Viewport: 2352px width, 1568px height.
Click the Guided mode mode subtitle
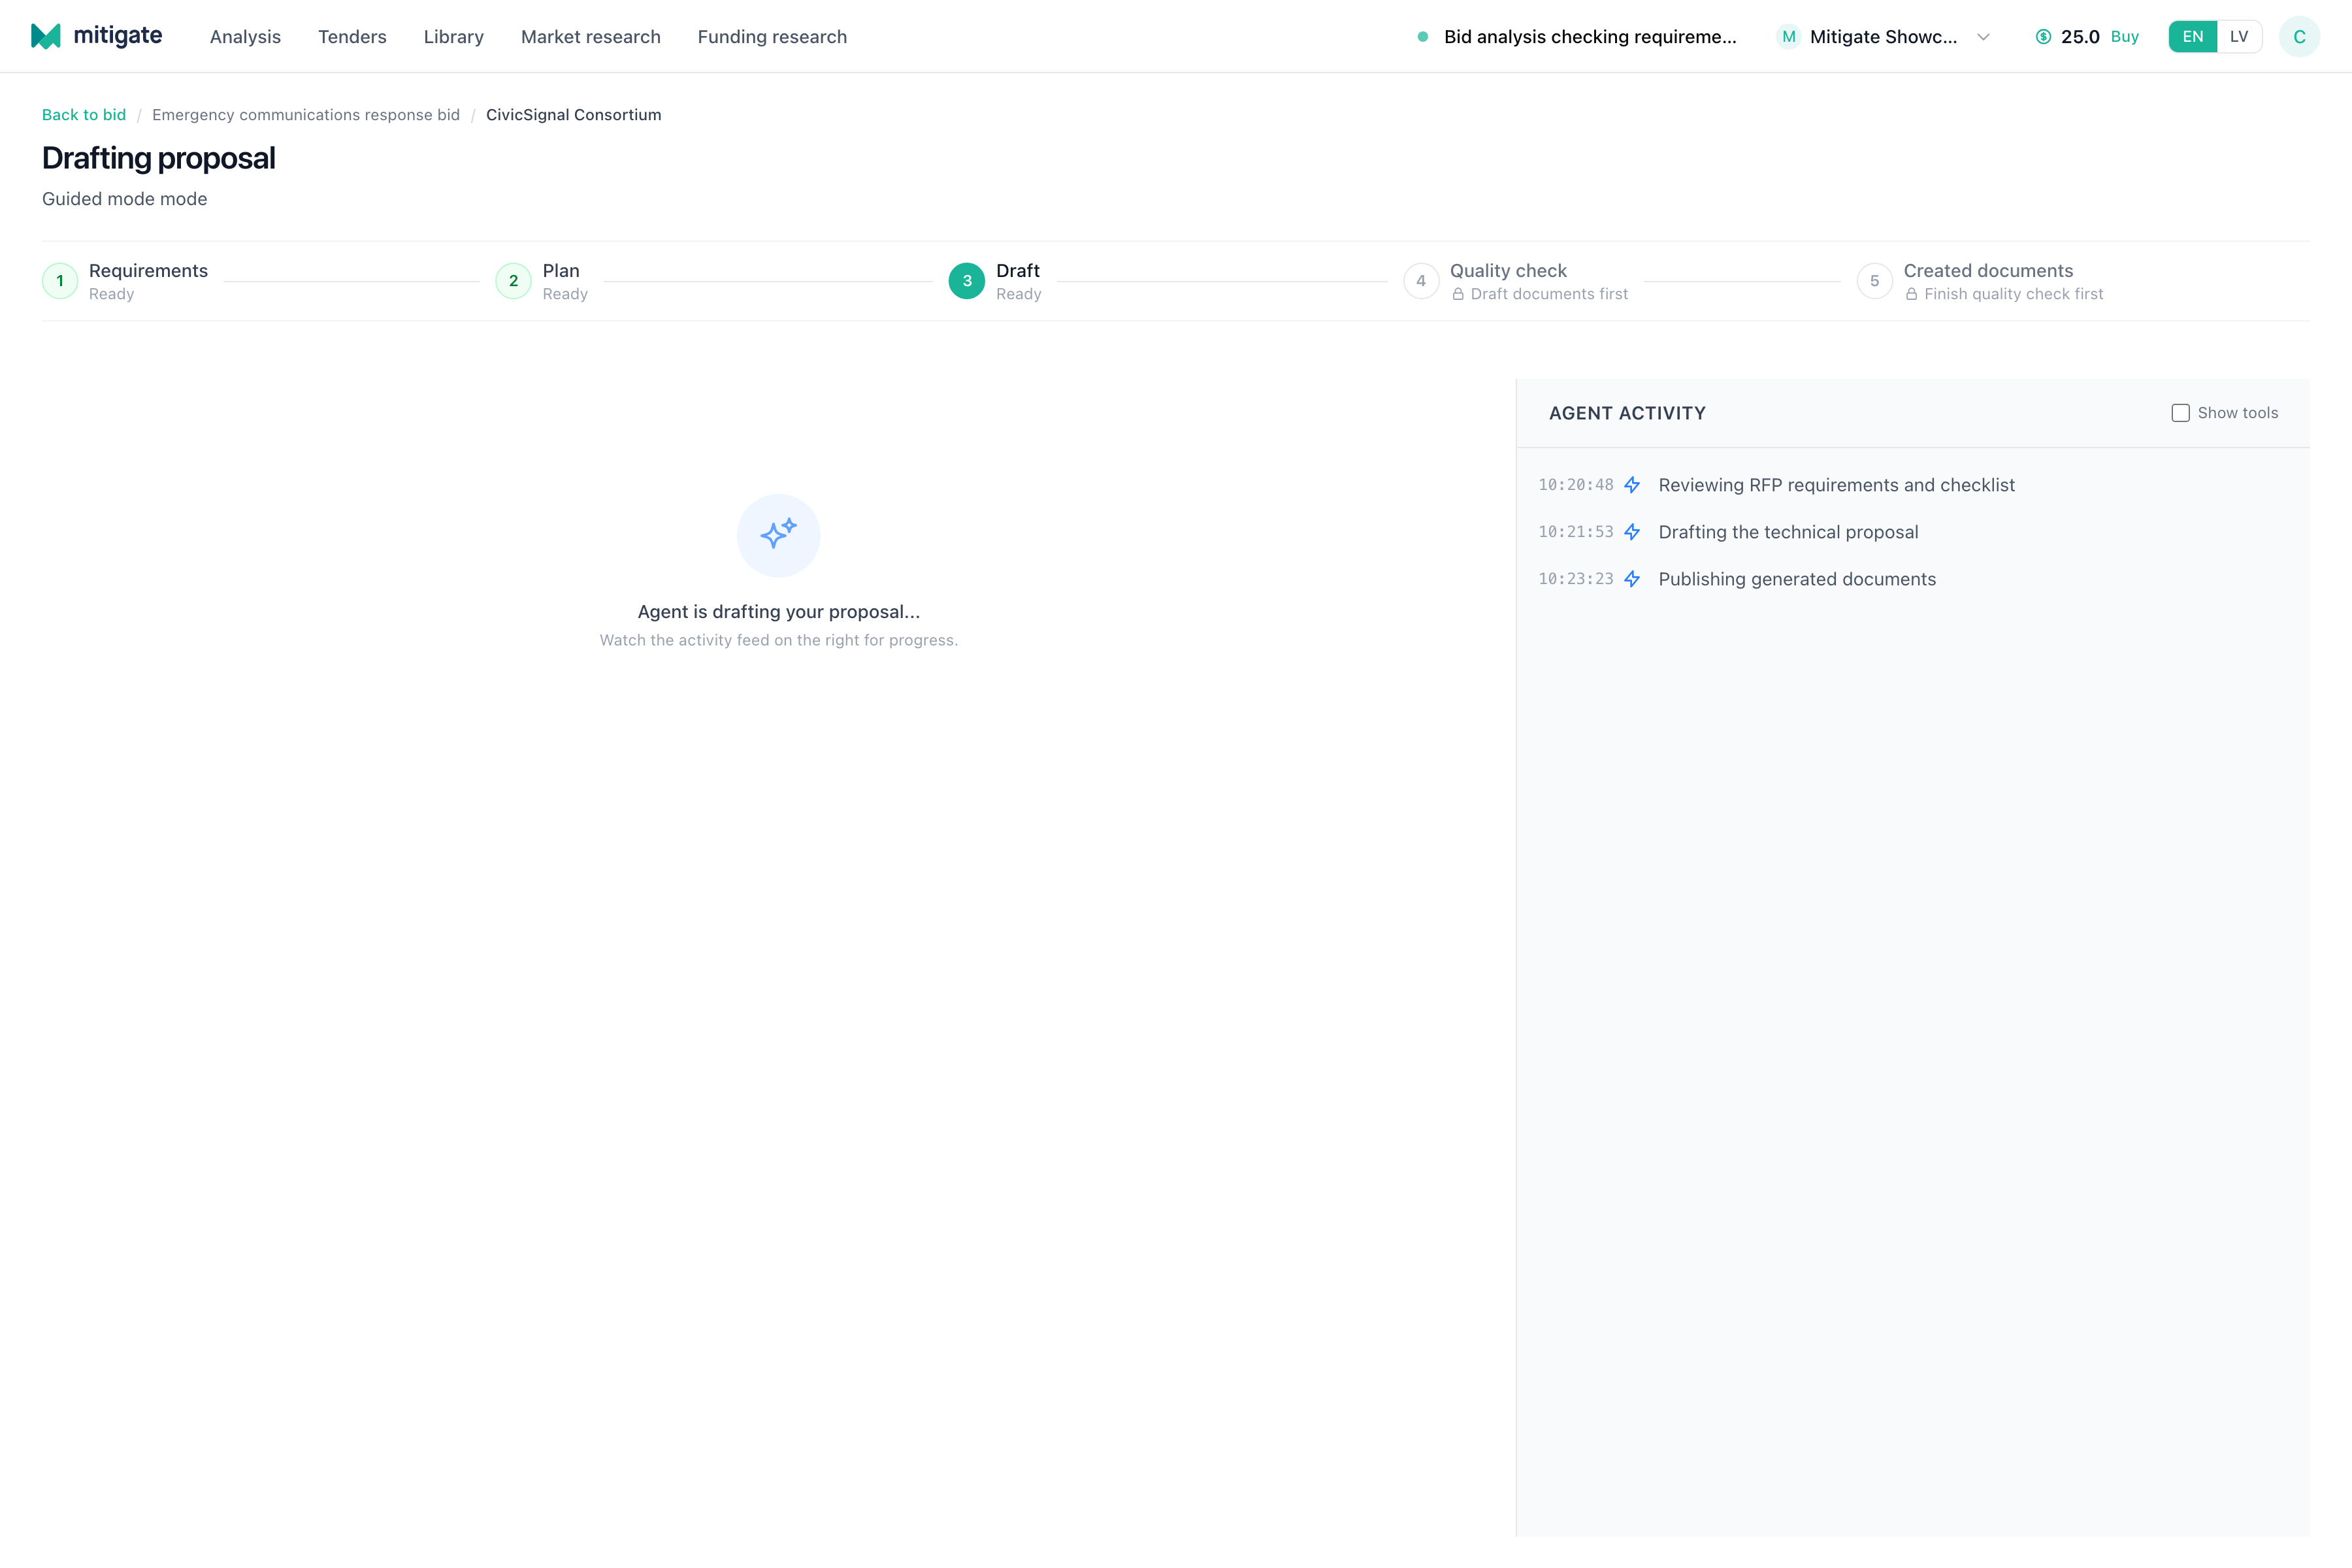pos(125,199)
